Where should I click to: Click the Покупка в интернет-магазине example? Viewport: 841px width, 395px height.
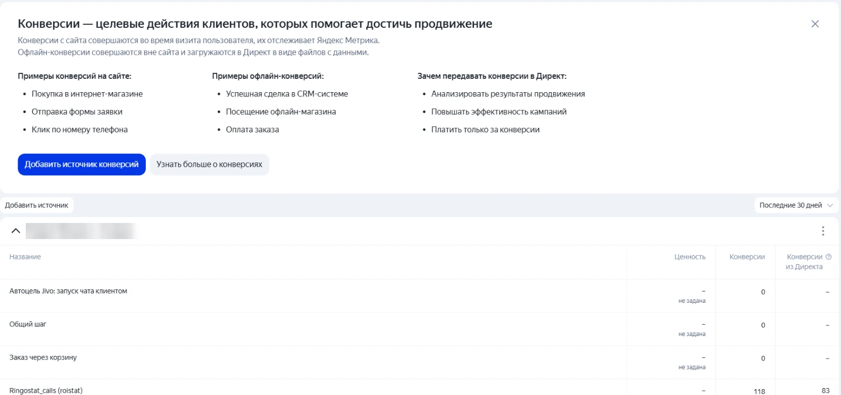tap(87, 94)
